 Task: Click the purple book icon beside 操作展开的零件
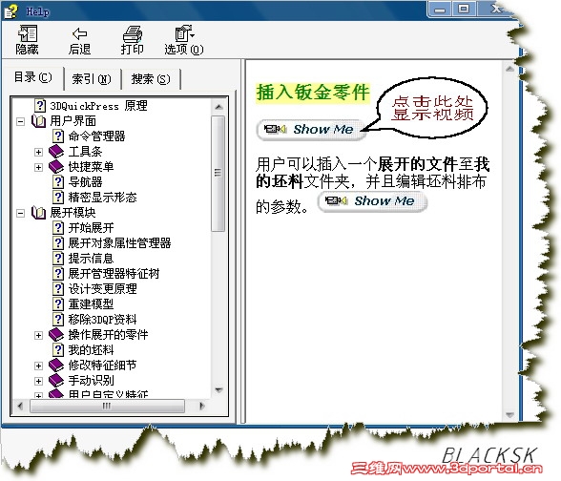pos(56,335)
